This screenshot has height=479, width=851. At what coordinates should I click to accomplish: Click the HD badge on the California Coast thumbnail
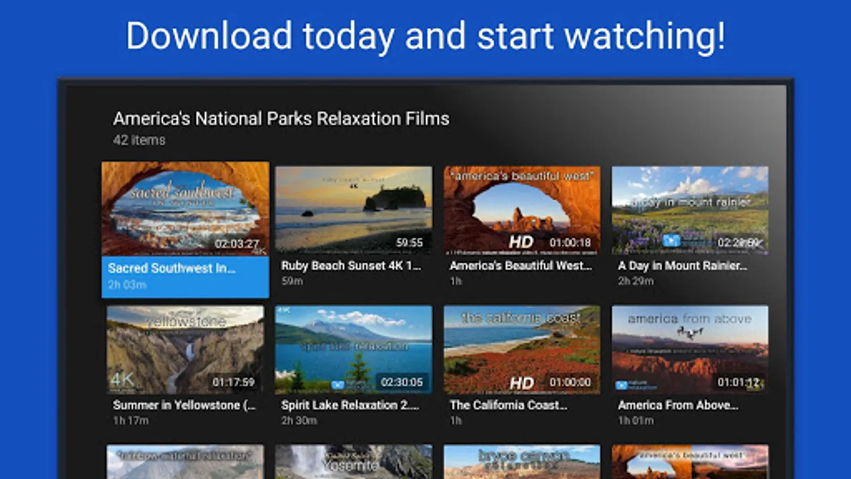pyautogui.click(x=521, y=383)
